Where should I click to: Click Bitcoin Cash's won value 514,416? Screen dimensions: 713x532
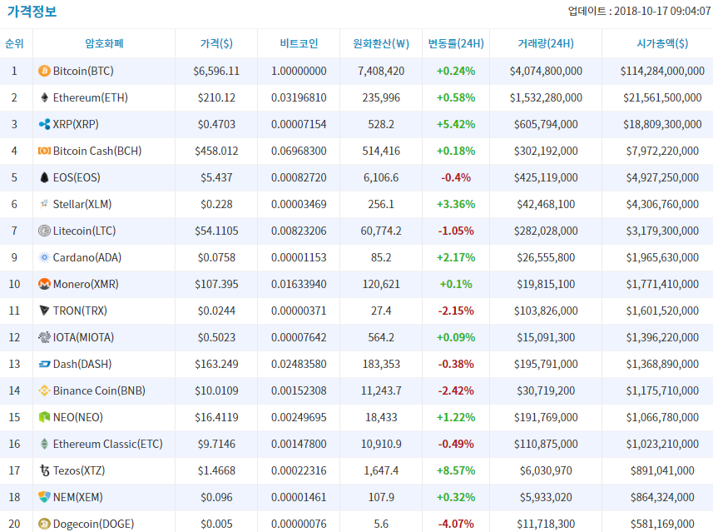click(x=381, y=151)
